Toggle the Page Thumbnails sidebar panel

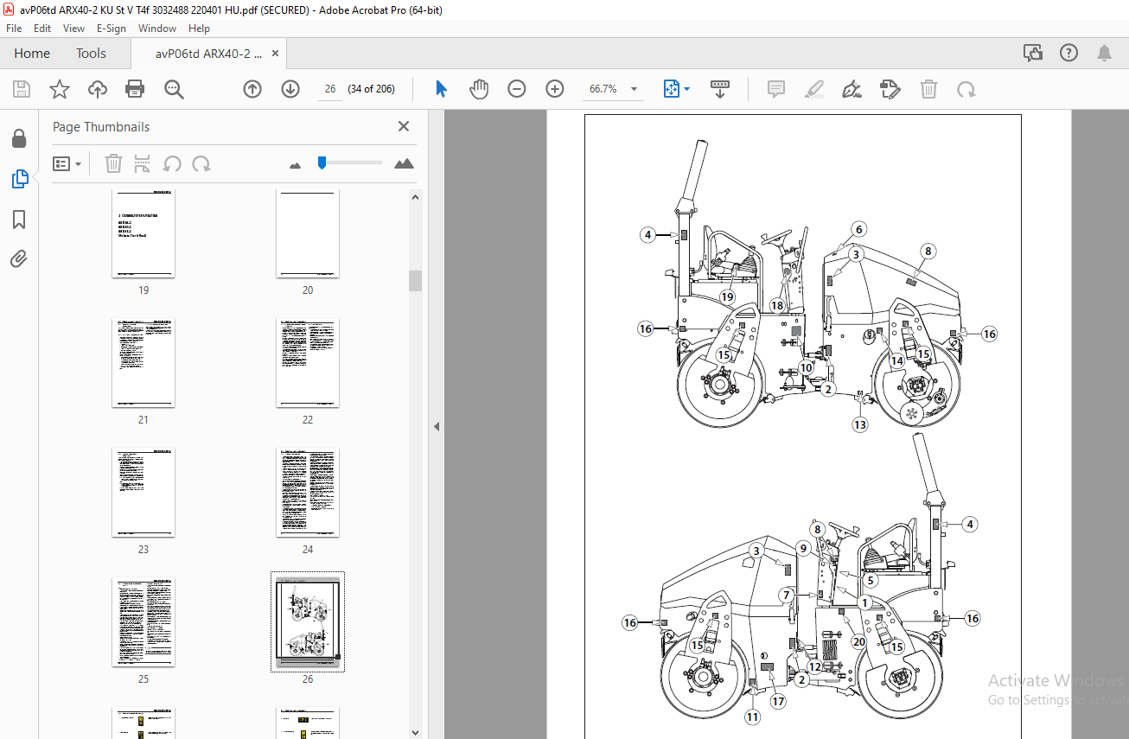pos(18,179)
